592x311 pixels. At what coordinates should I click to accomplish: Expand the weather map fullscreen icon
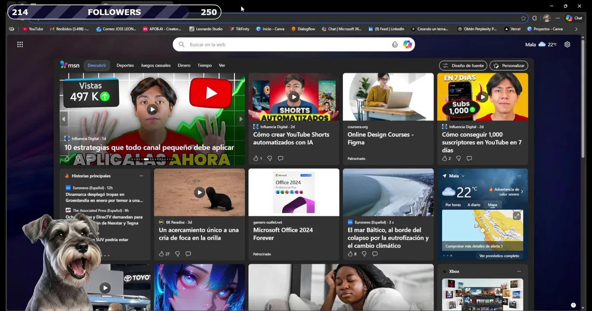point(516,216)
